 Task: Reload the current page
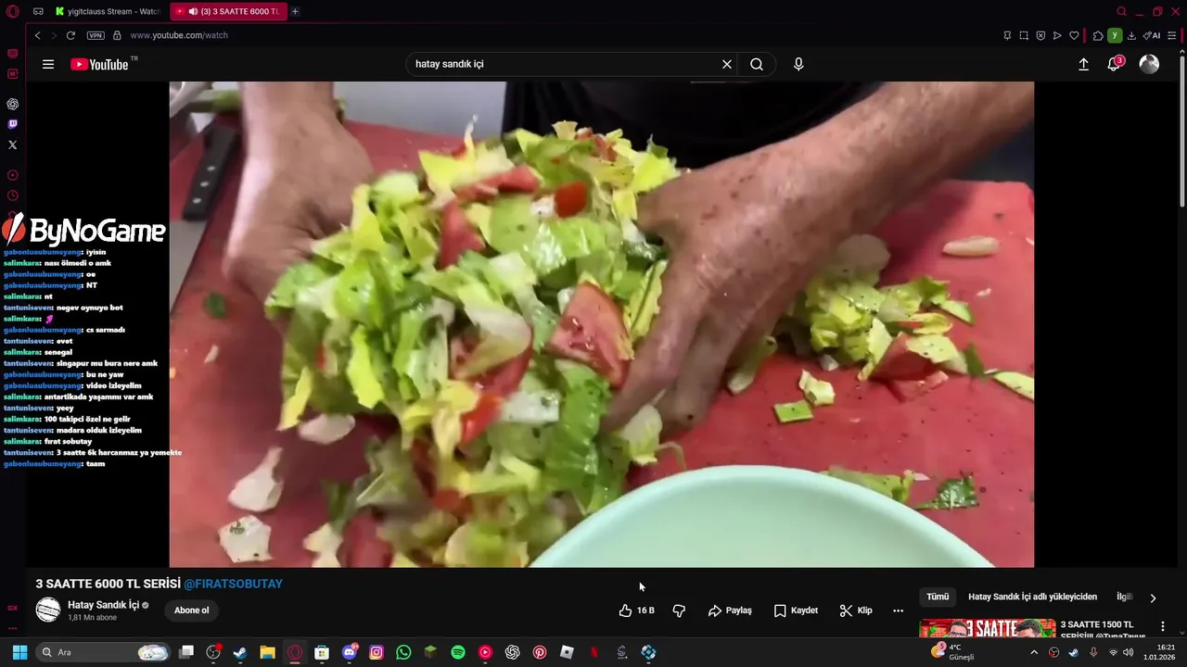[x=70, y=35]
